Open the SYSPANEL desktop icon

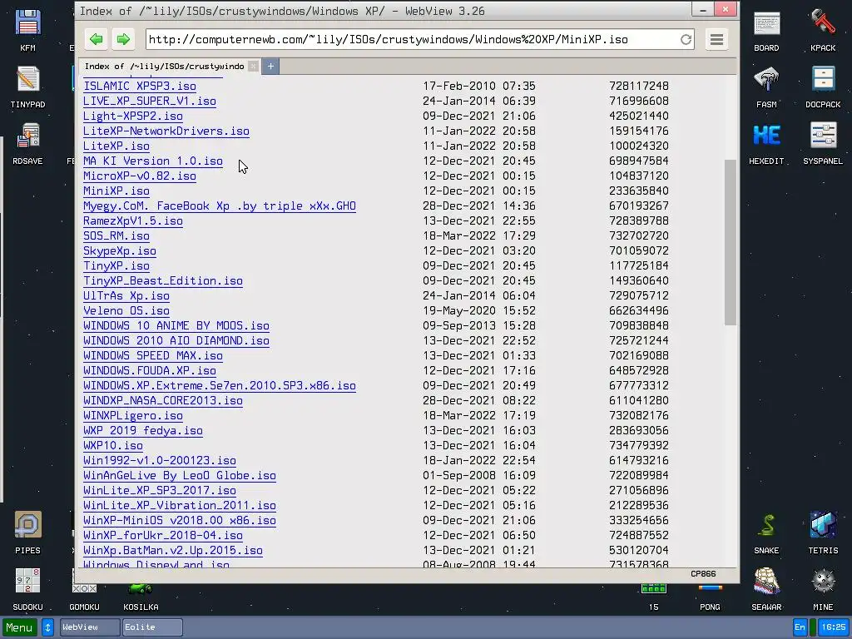pos(823,143)
